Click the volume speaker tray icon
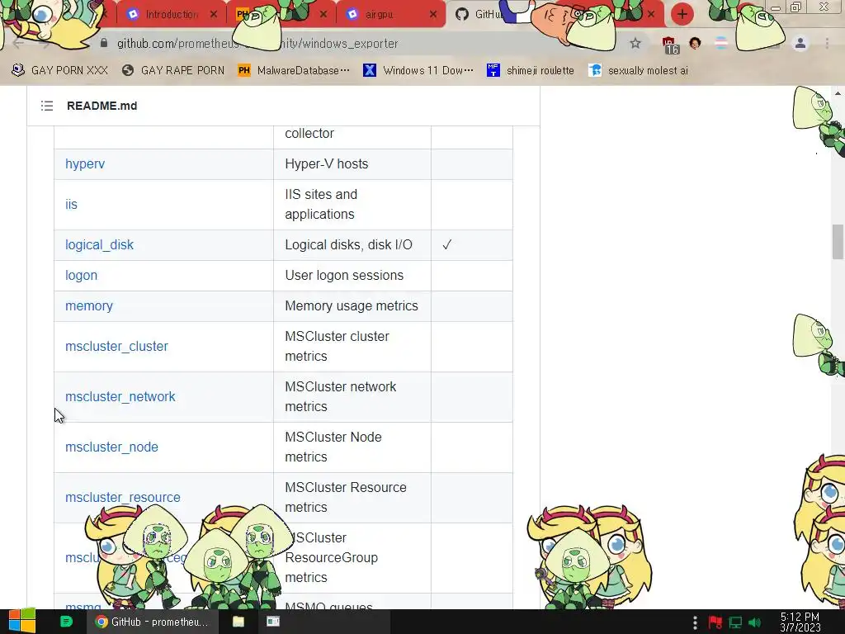The image size is (845, 634). point(754,622)
